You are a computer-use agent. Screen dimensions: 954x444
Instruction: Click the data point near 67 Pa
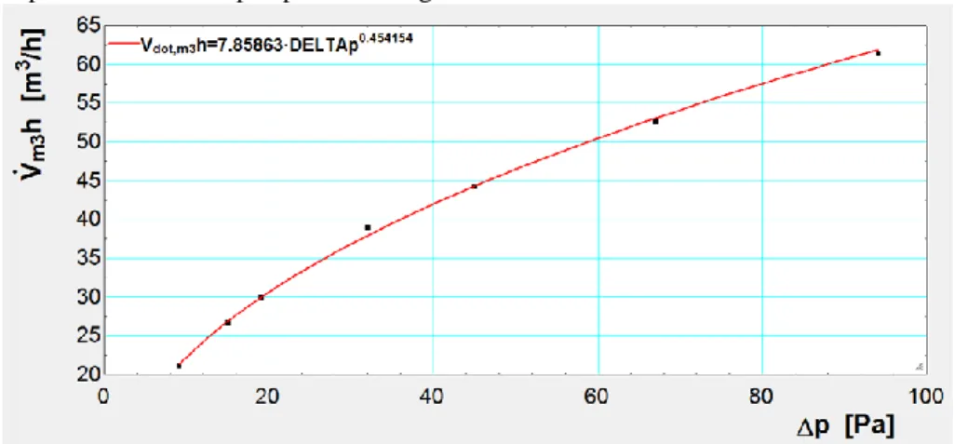[656, 121]
